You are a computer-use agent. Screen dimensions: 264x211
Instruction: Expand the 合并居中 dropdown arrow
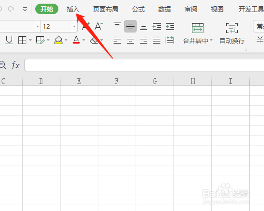click(x=211, y=40)
